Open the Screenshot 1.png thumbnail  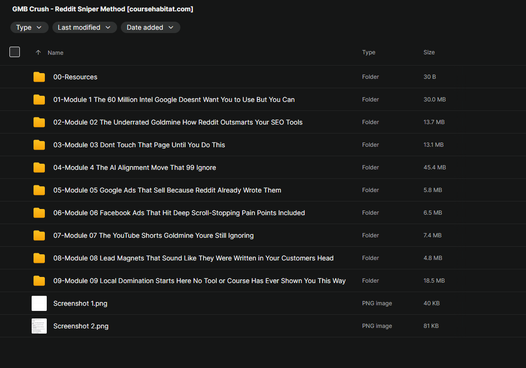coord(39,303)
